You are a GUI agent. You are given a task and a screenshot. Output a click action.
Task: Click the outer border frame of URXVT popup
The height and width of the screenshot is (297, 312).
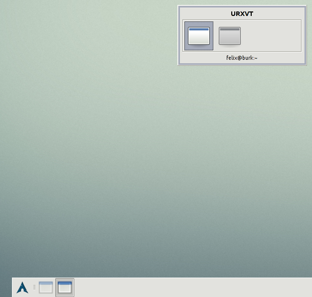178,35
